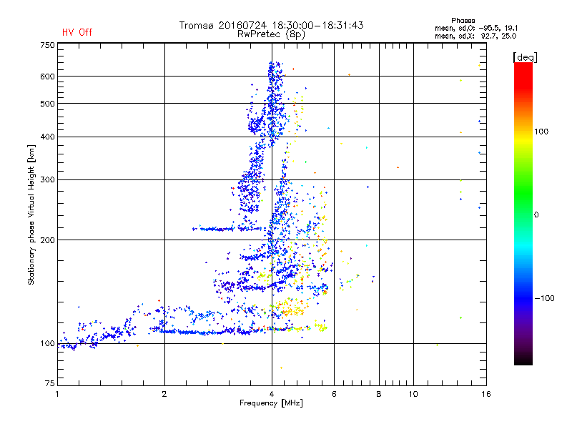
Task: Click the y-axis tick label '600'
Action: point(48,77)
